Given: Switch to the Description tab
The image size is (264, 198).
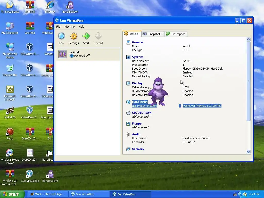Looking at the screenshot, I should pos(176,34).
